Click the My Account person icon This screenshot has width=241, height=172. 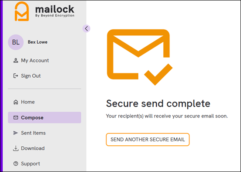click(x=16, y=60)
